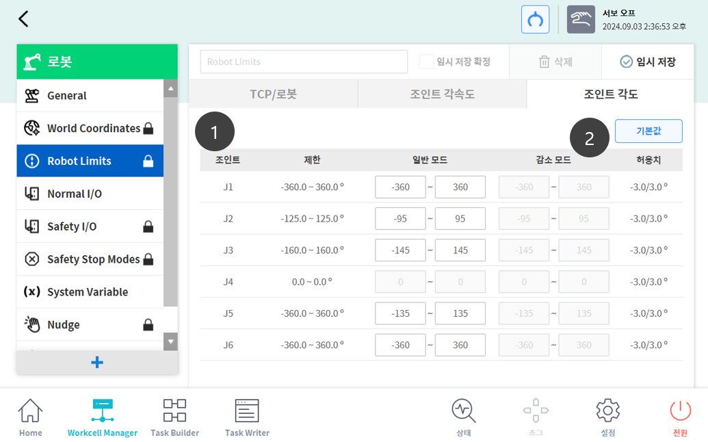Click the servo off hand icon
This screenshot has width=708, height=442.
(x=581, y=19)
